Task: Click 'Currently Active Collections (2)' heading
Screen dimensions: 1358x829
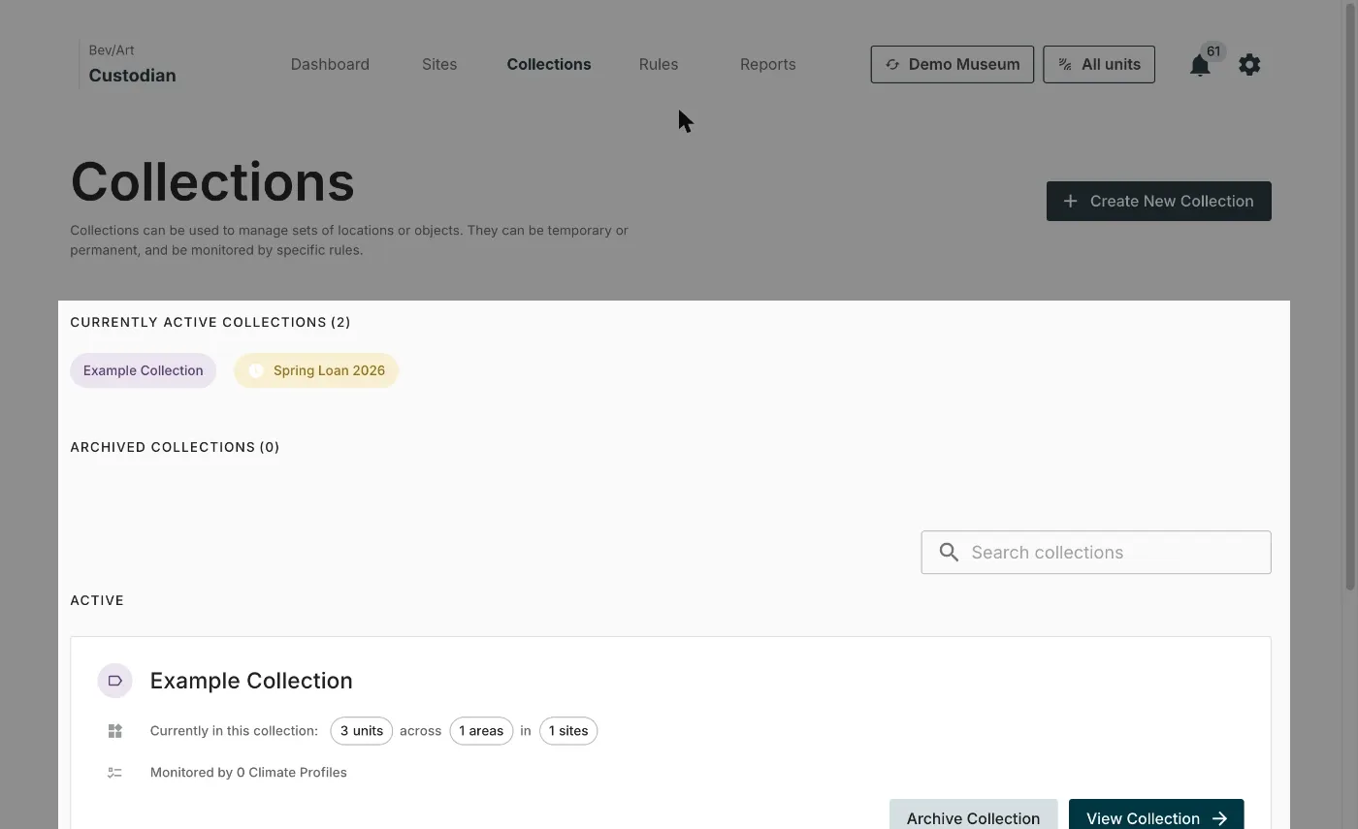Action: click(x=210, y=322)
